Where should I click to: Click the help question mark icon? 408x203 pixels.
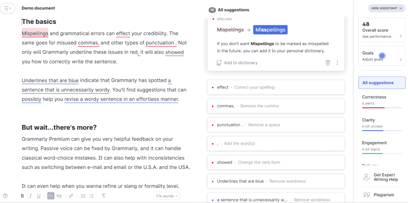point(5,196)
